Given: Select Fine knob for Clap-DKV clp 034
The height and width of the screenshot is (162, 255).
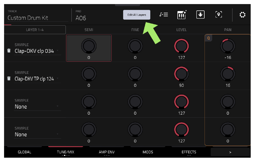Looking at the screenshot, I should tap(135, 46).
